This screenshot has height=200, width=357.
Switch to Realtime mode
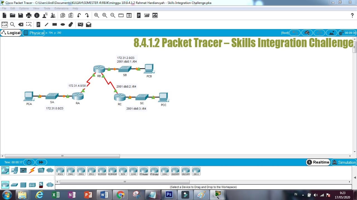tap(318, 162)
